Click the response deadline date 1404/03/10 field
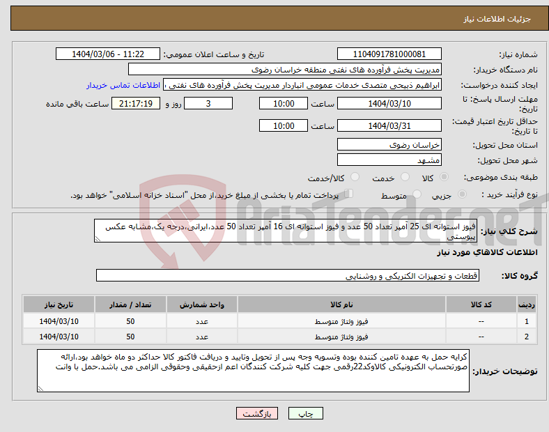This screenshot has height=432, width=549. pyautogui.click(x=389, y=104)
